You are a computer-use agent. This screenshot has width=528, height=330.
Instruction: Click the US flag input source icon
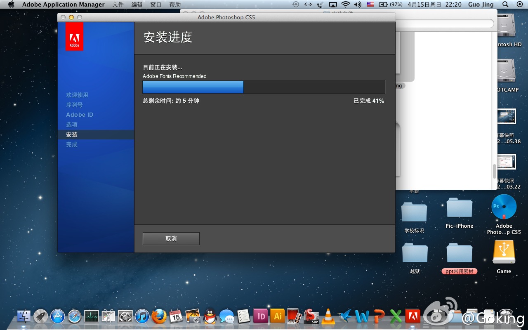pyautogui.click(x=370, y=5)
